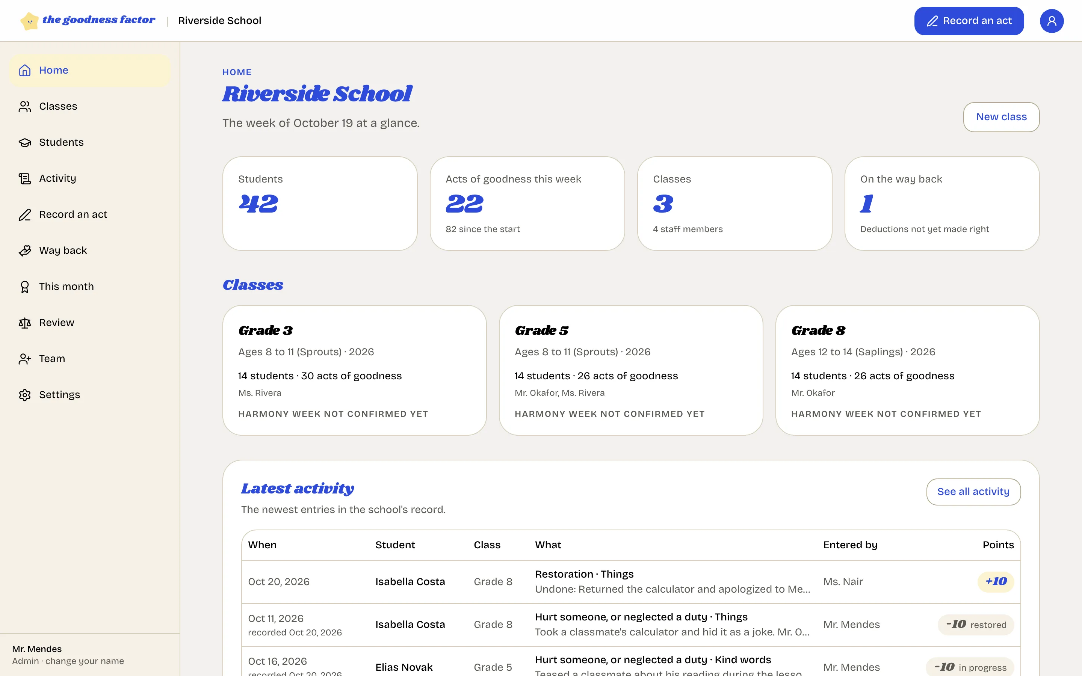Screen dimensions: 1082x676
Task: Click the Students 42 stat card
Action: tap(320, 204)
